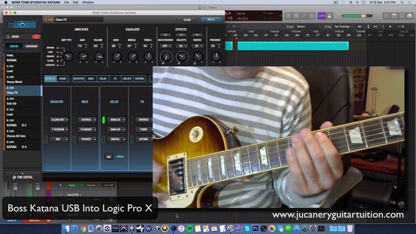Screen dimensions: 416x234
Task: Open Logic media browser icon
Action: pos(410,16)
